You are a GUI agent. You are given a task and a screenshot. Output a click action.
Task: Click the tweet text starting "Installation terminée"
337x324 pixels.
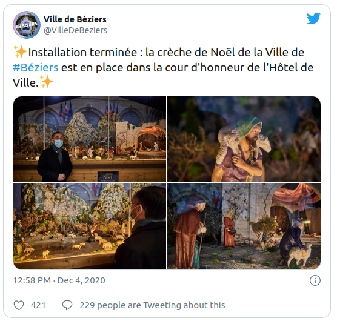coord(163,67)
